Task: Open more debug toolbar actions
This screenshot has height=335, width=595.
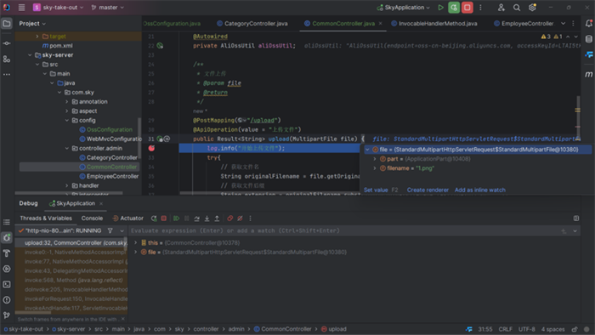Action: (x=250, y=219)
